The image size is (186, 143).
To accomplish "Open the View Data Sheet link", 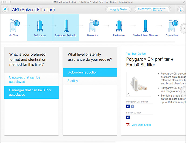I will click(x=141, y=125).
